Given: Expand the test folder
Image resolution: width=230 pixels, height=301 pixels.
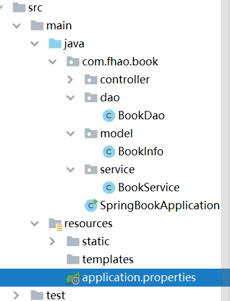Looking at the screenshot, I should coord(16,295).
